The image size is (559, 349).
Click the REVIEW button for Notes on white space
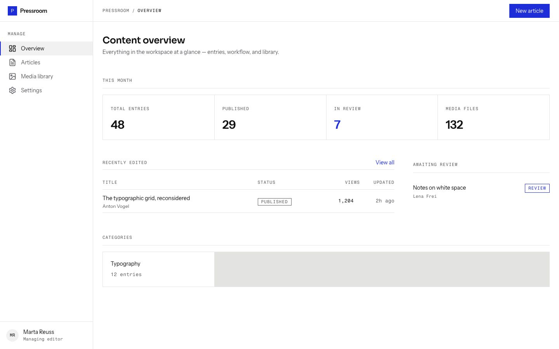click(537, 188)
